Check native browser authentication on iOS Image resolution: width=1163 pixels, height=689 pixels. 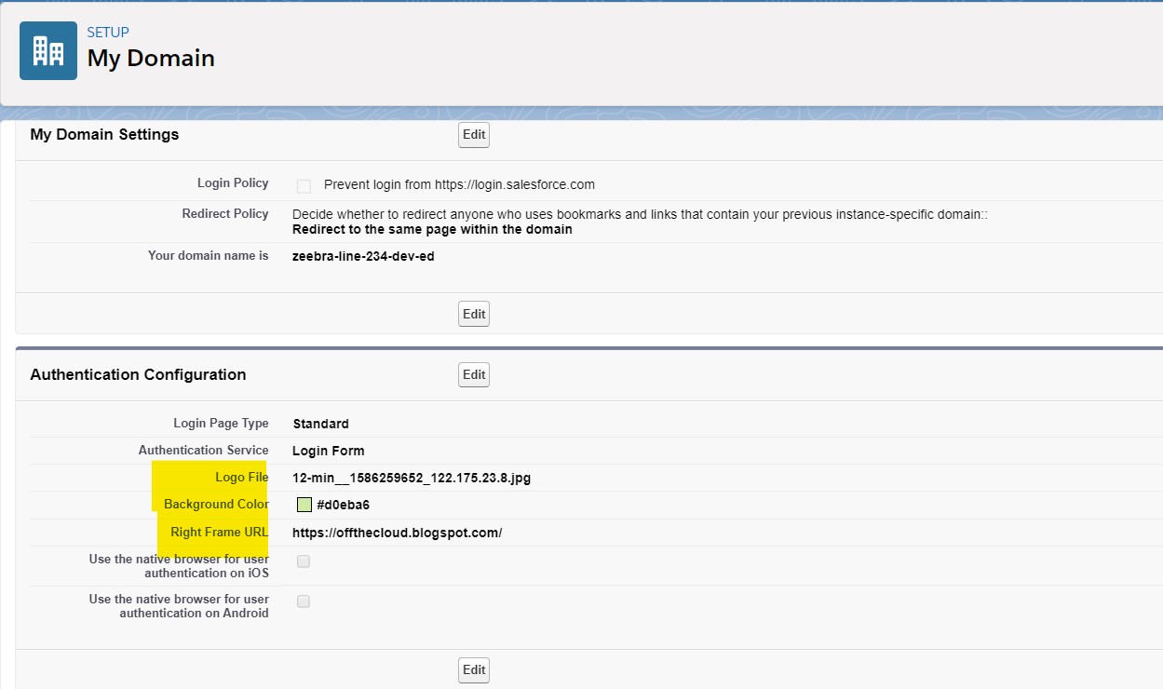point(302,561)
